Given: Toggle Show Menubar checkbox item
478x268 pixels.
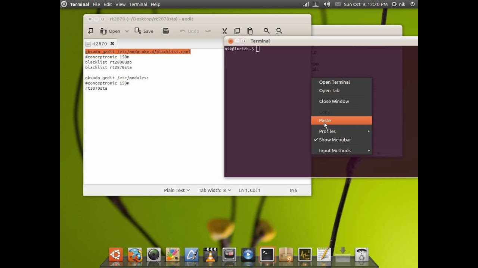Looking at the screenshot, I should click(341, 140).
